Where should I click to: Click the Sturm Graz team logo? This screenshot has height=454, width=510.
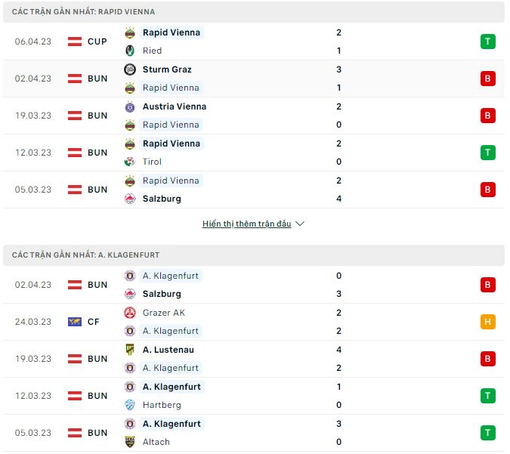pyautogui.click(x=129, y=69)
